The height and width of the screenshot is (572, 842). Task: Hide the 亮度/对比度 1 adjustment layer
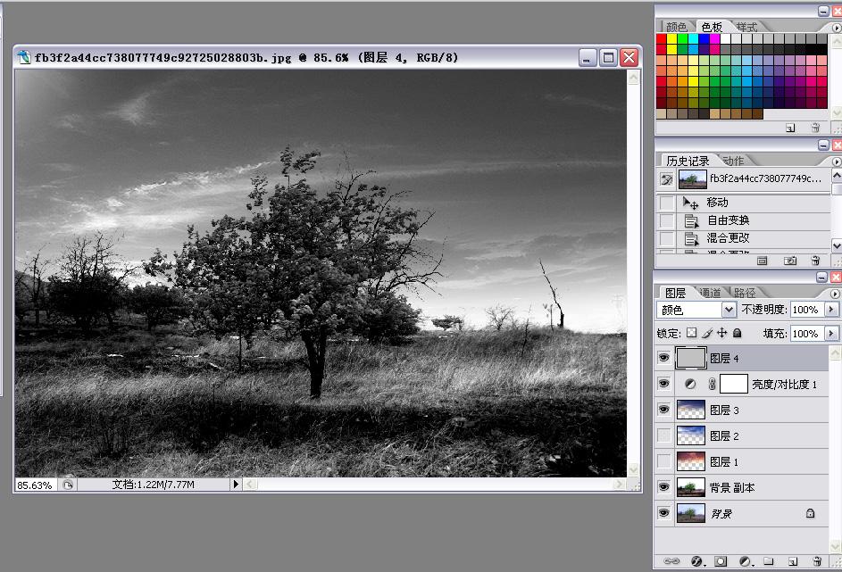(x=664, y=384)
